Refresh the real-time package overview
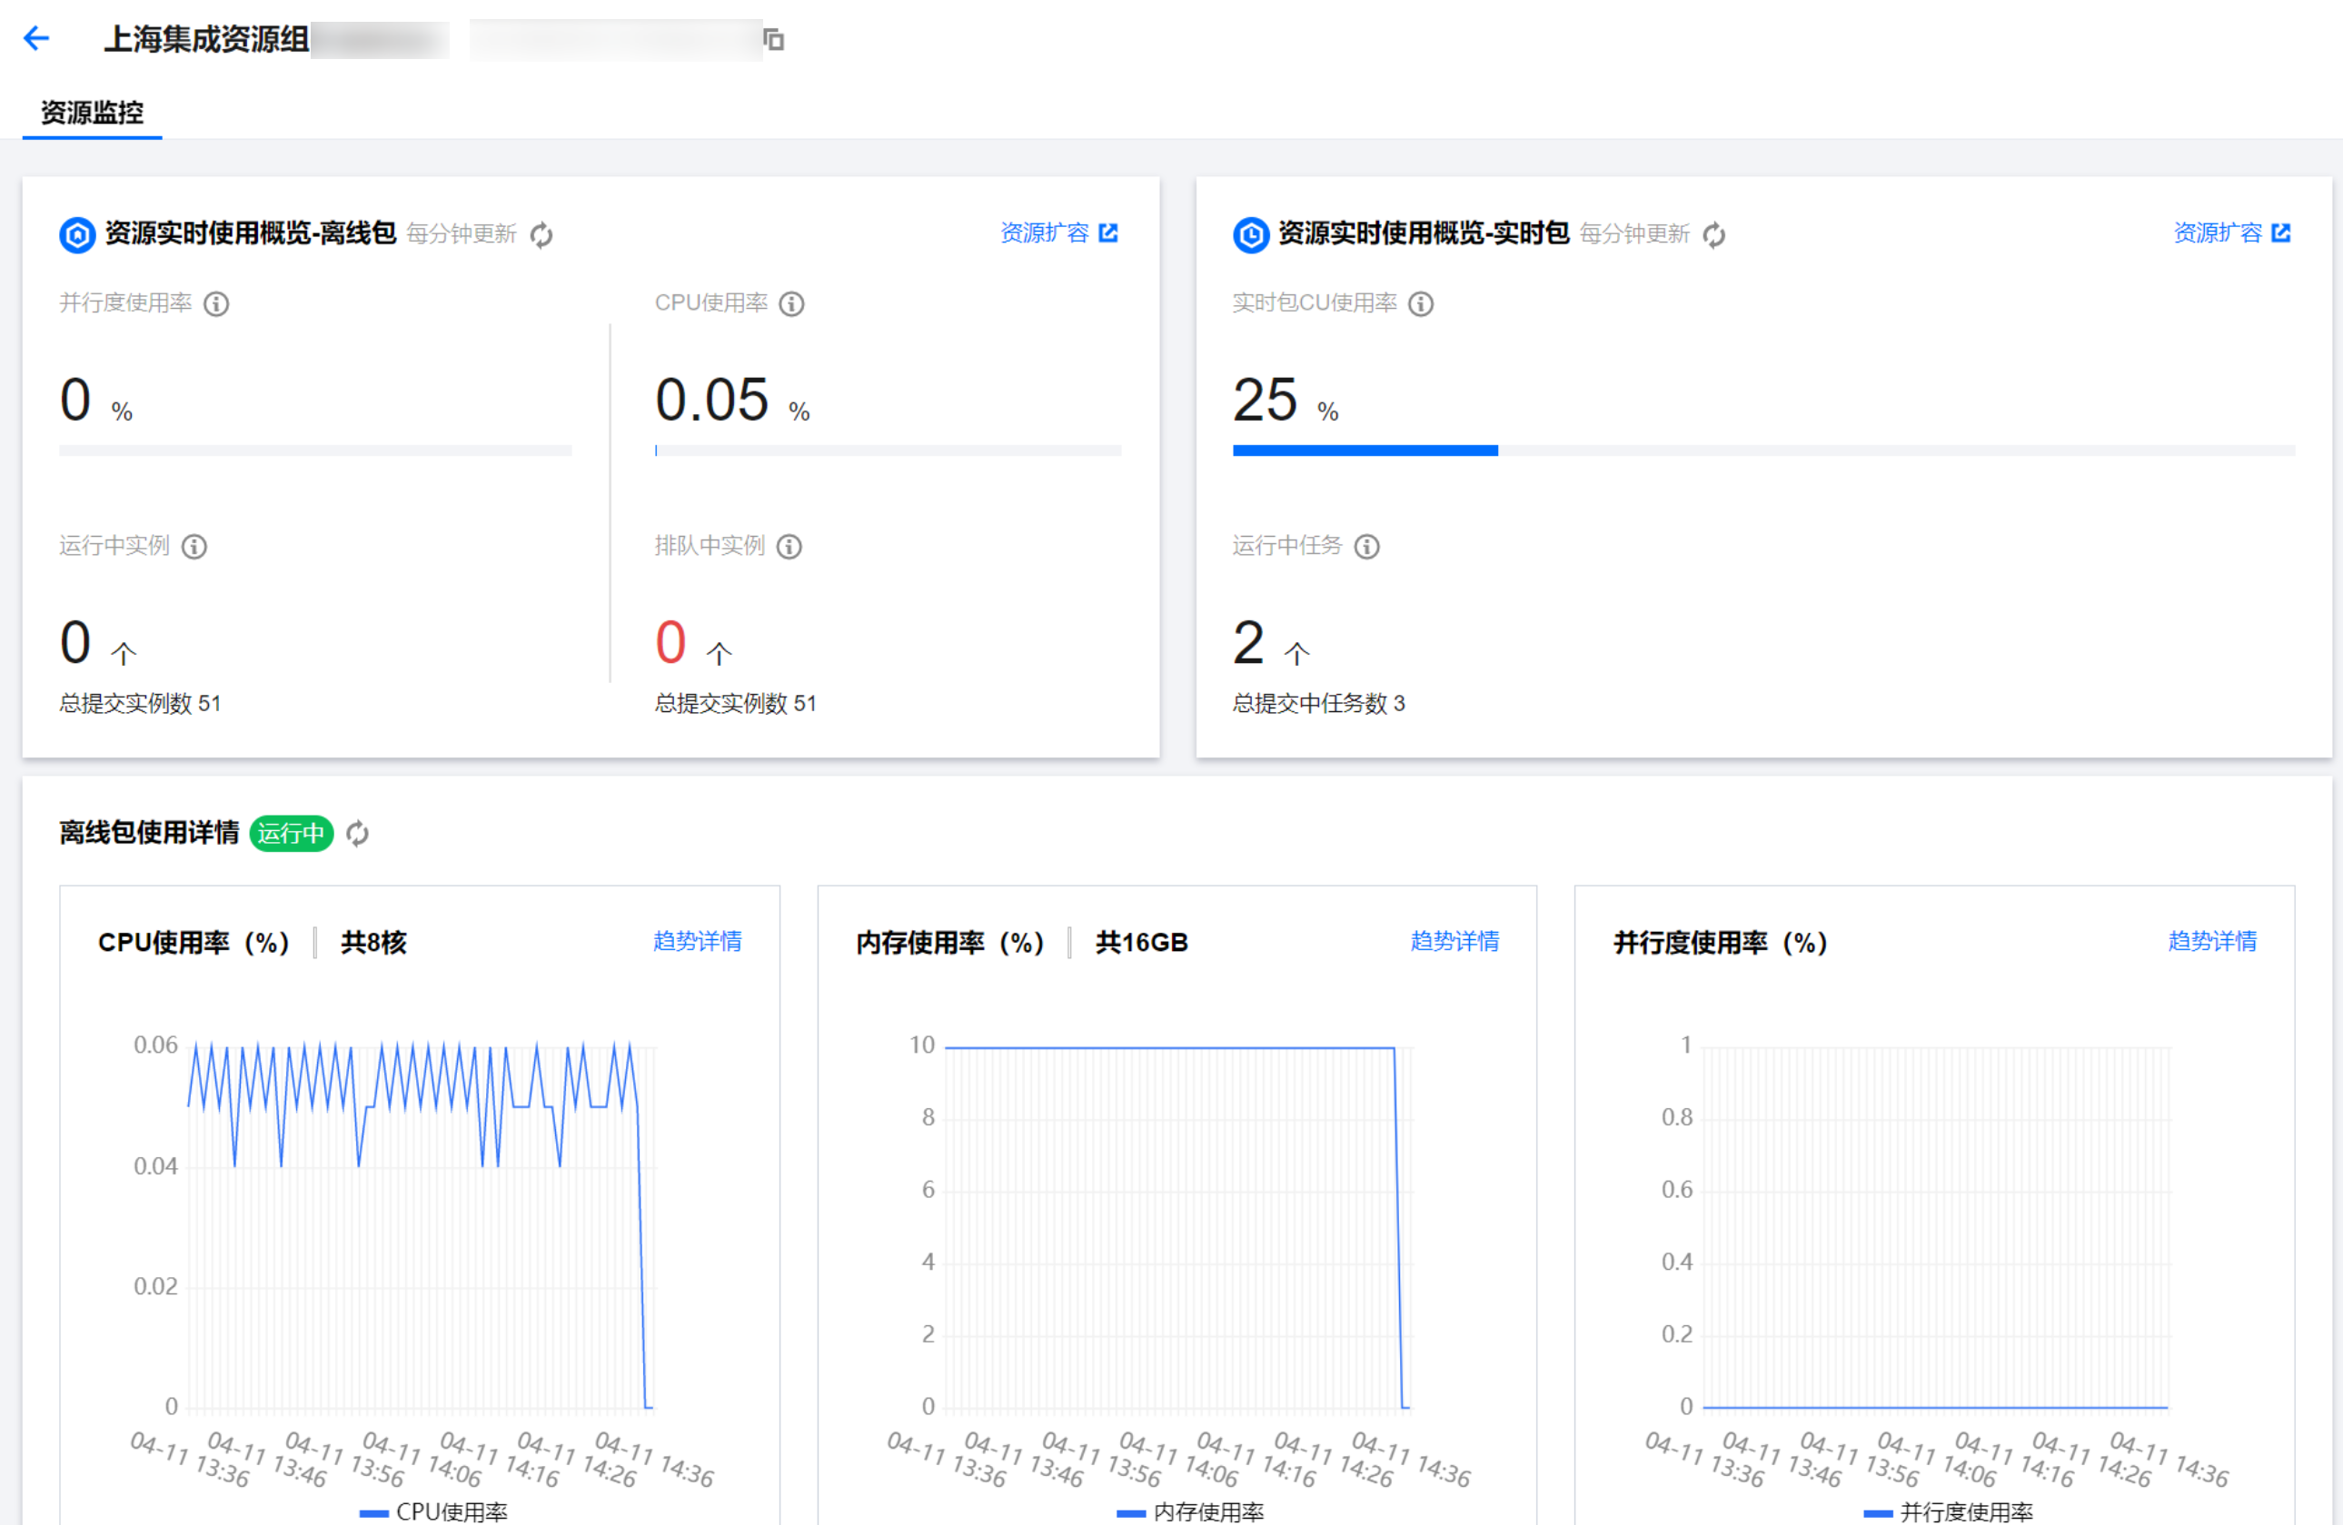The width and height of the screenshot is (2343, 1525). tap(1714, 234)
